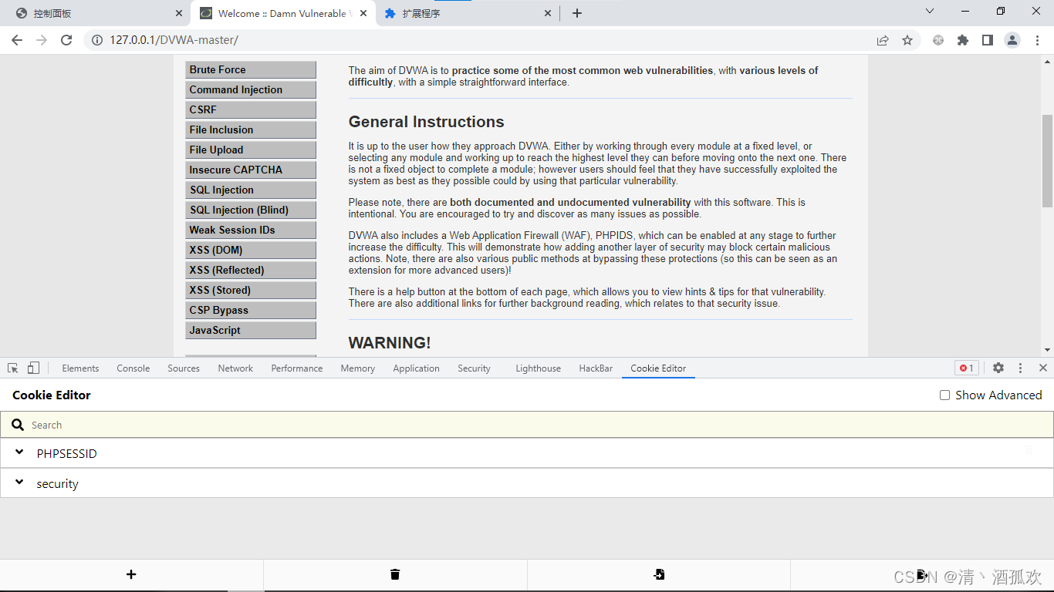Open the DevTools error count badge
The width and height of the screenshot is (1054, 592).
[x=966, y=368]
